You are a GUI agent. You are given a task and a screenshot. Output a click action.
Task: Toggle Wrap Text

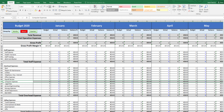coord(63,7)
